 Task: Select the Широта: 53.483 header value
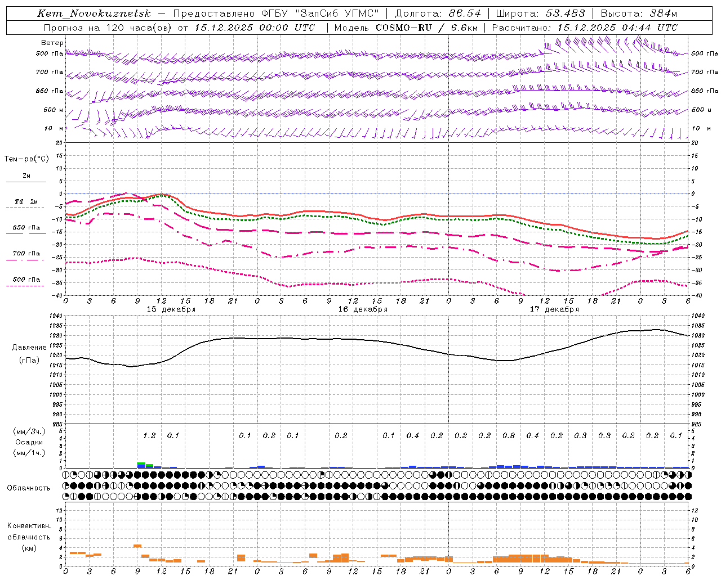point(540,13)
